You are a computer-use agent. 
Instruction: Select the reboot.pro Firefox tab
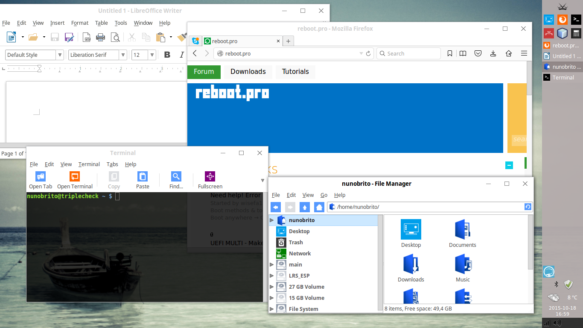[x=242, y=41]
